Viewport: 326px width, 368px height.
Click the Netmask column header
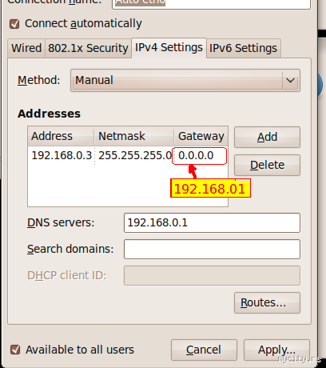pyautogui.click(x=134, y=136)
